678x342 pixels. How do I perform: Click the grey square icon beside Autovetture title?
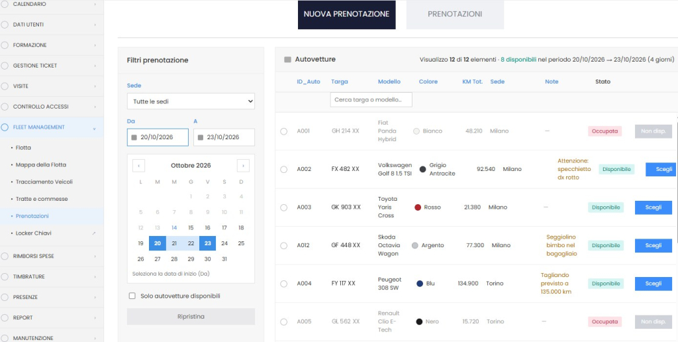(287, 60)
